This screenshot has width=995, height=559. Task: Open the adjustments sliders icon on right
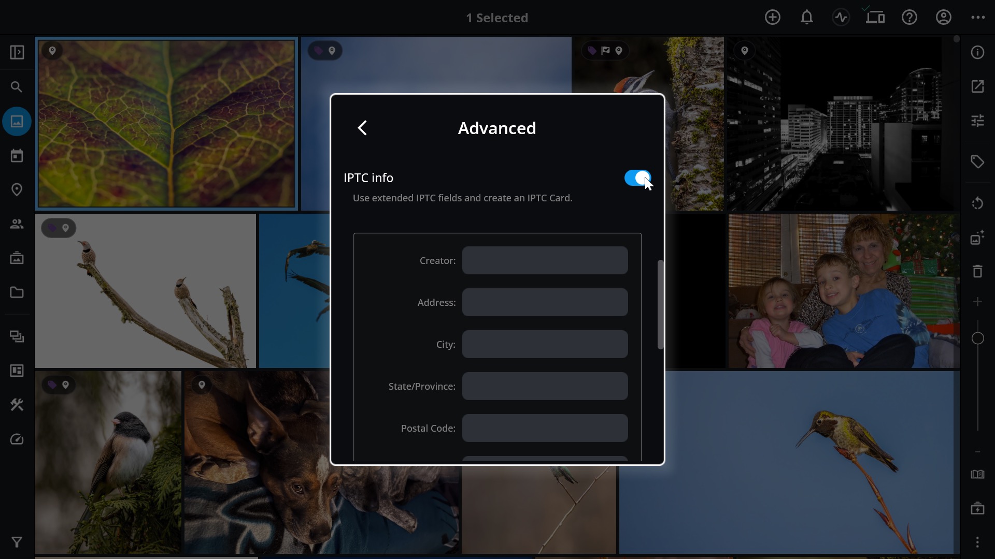977,121
